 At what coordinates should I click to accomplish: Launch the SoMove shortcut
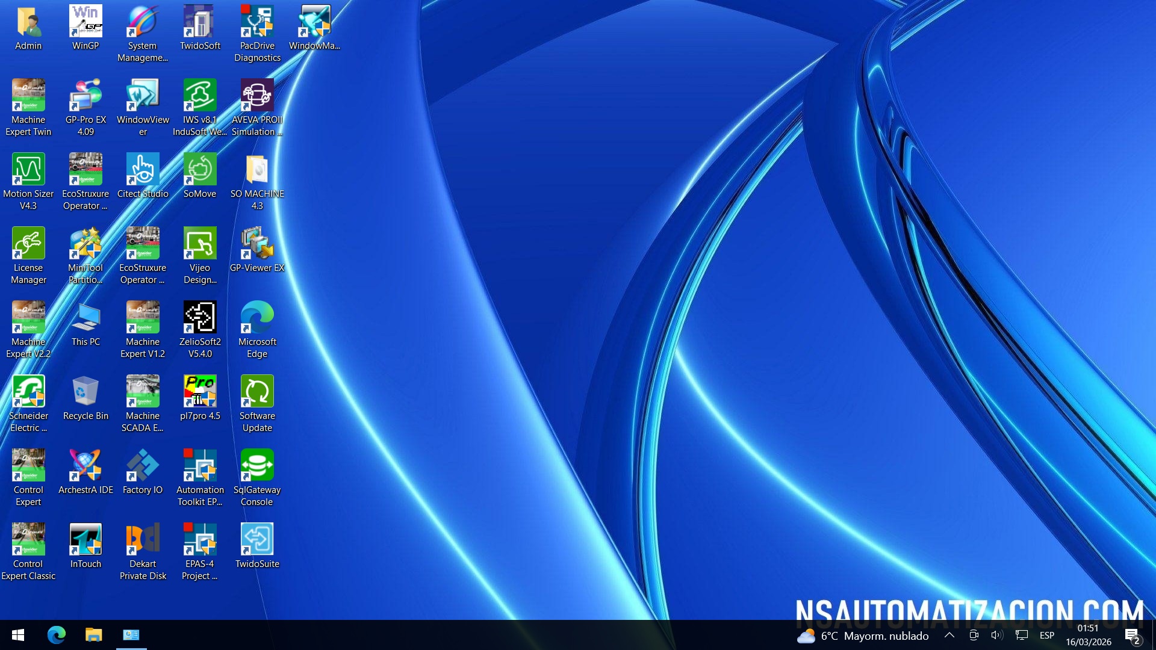[x=200, y=176]
